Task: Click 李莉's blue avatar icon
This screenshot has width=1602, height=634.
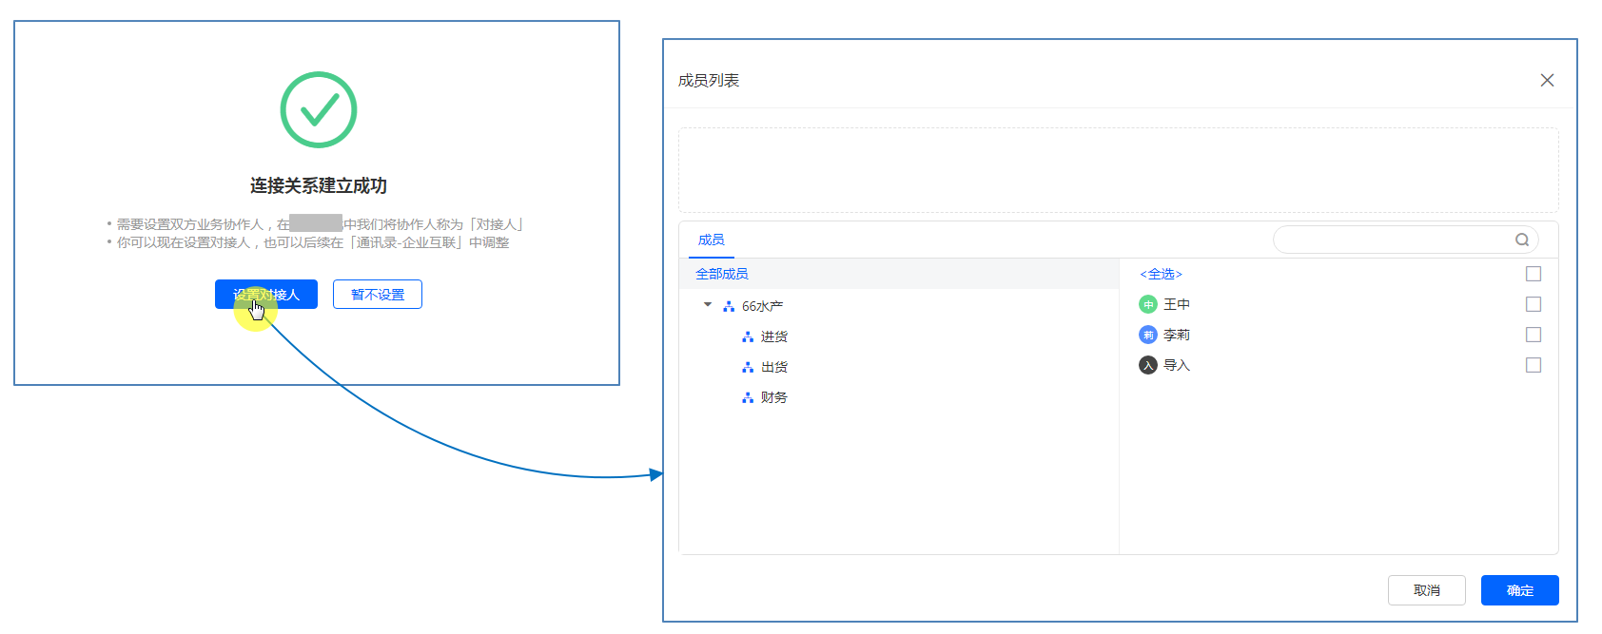Action: click(1147, 335)
